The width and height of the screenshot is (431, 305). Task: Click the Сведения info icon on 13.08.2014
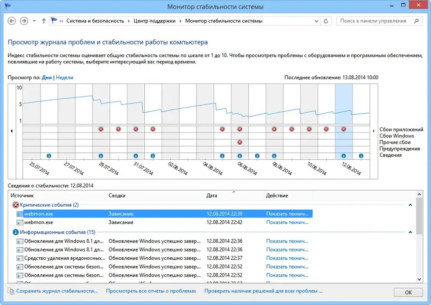pos(361,156)
